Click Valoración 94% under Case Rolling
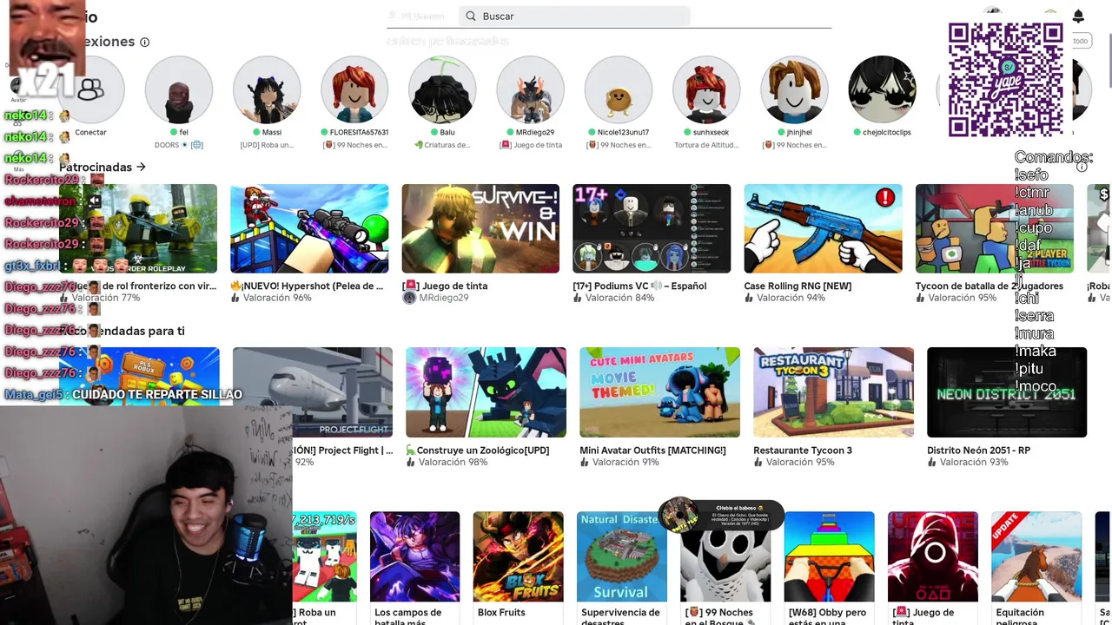The image size is (1112, 625). (x=791, y=298)
